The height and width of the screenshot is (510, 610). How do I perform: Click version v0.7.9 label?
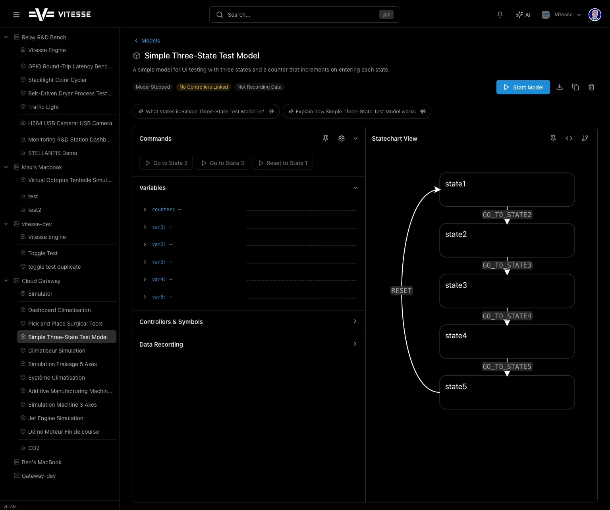(10, 506)
